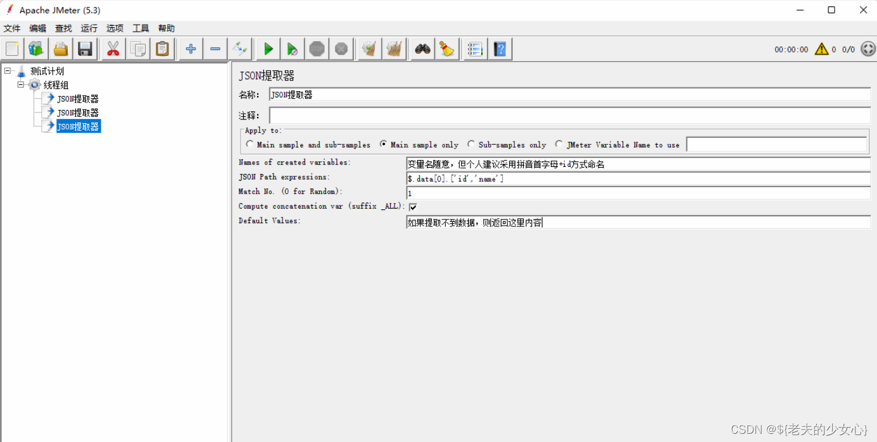
Task: Click the Stop test icon
Action: (x=317, y=49)
